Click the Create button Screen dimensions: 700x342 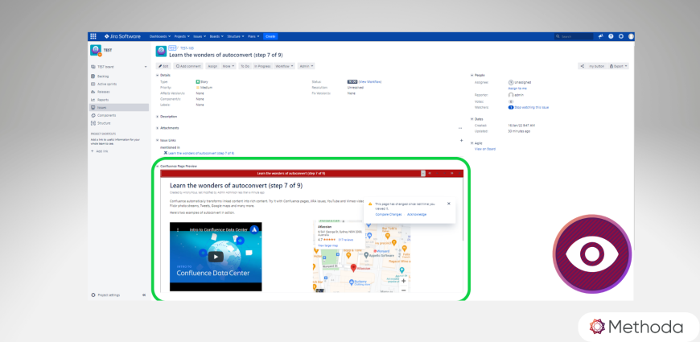point(270,36)
